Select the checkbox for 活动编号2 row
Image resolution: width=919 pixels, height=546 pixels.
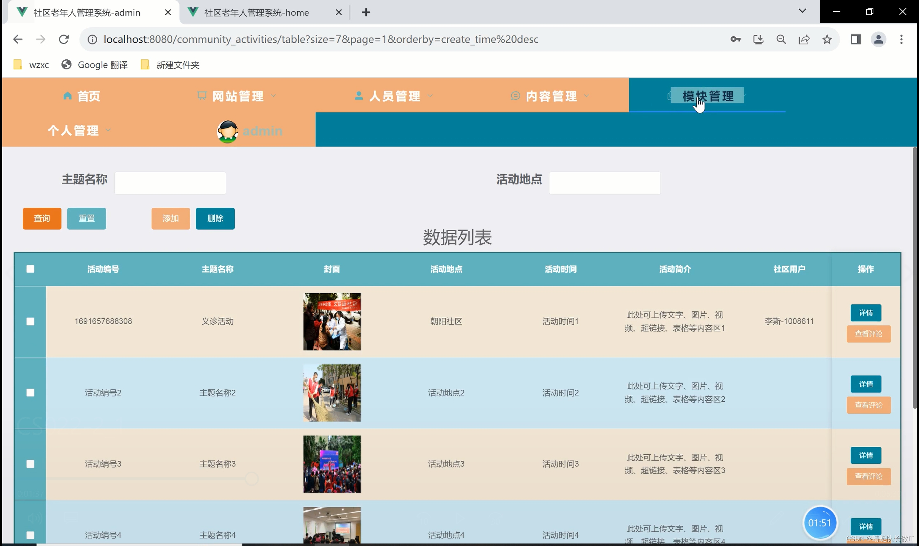[31, 393]
